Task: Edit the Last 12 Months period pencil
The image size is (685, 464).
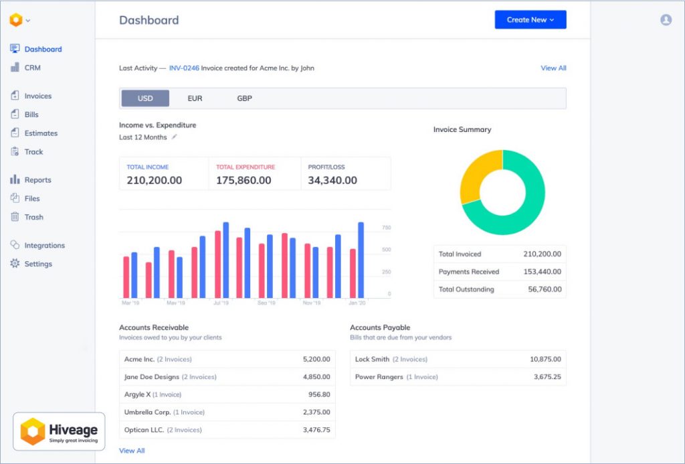Action: pyautogui.click(x=175, y=137)
